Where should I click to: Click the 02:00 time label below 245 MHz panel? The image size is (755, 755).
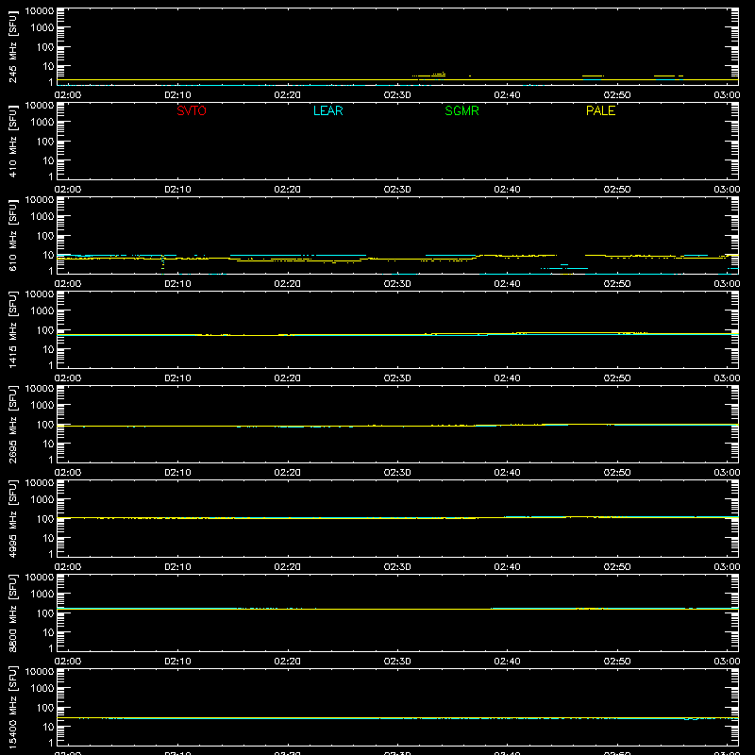[68, 95]
